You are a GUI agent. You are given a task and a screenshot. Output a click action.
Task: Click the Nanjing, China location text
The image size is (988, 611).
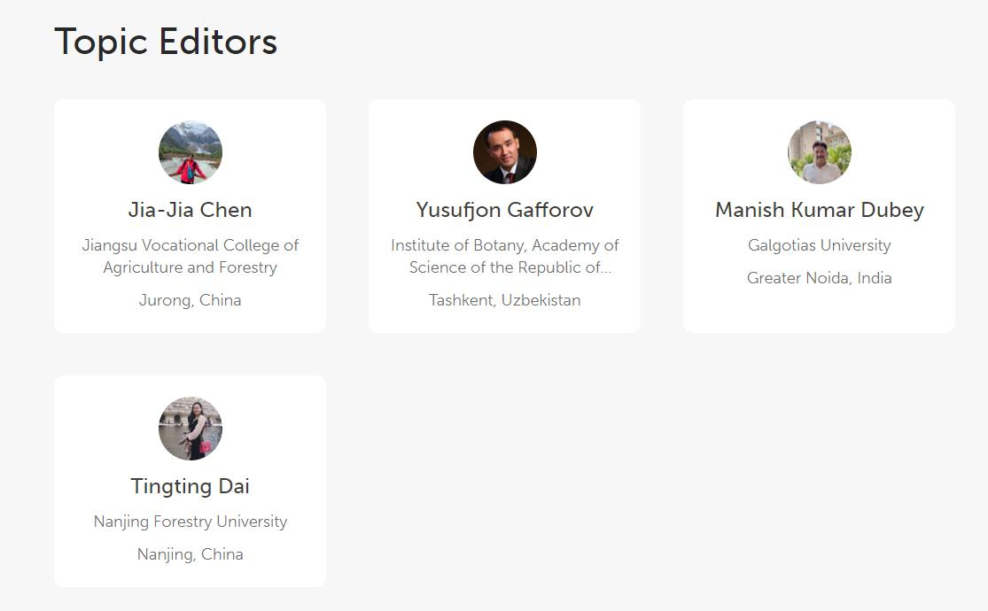pos(191,554)
